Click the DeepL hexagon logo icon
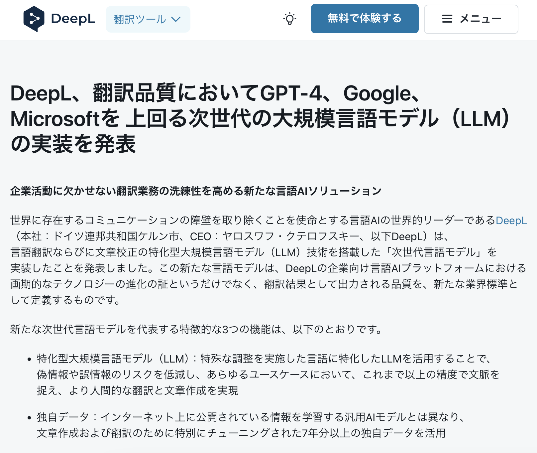537x453 pixels. click(35, 19)
